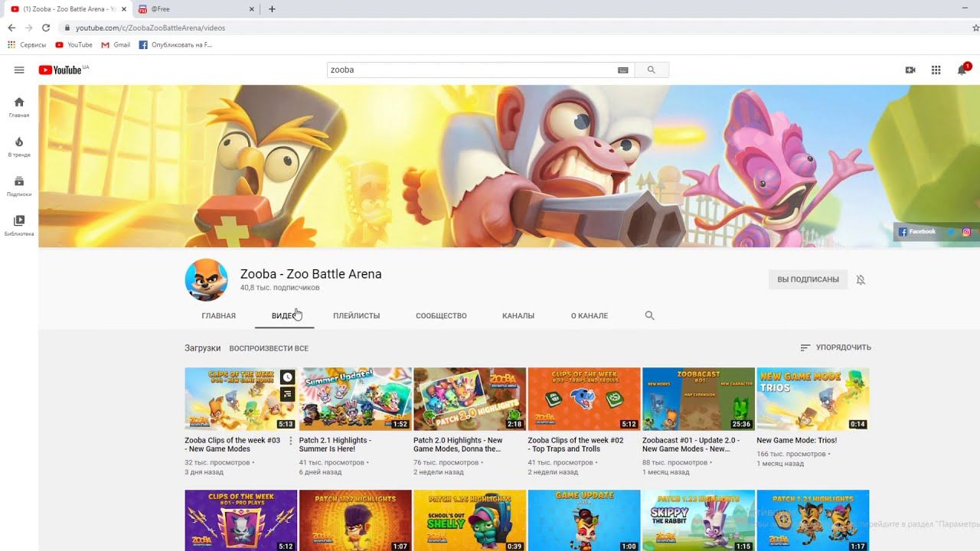The image size is (980, 551).
Task: Open the Gmail bookmark
Action: (x=116, y=45)
